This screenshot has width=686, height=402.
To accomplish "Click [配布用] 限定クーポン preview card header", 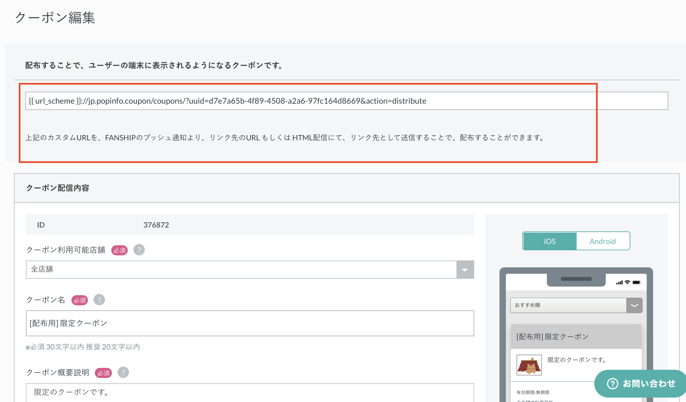I will (x=576, y=337).
